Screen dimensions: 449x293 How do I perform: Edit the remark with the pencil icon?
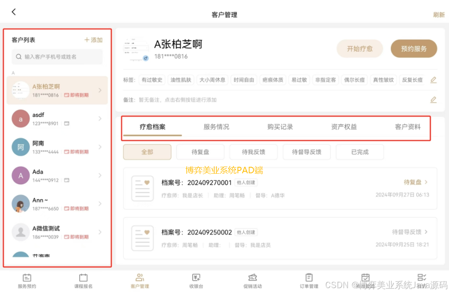pyautogui.click(x=433, y=99)
